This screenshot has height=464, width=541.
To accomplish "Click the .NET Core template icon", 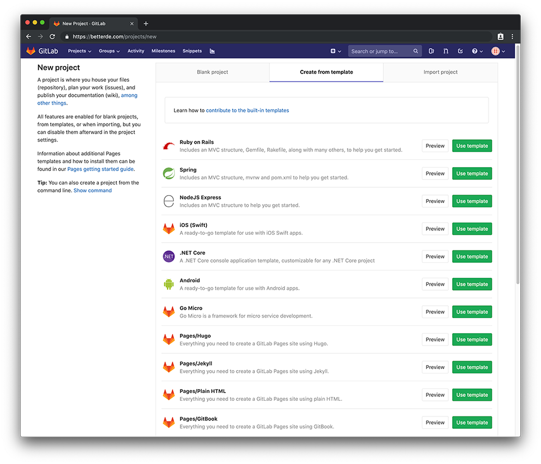I will pyautogui.click(x=168, y=256).
